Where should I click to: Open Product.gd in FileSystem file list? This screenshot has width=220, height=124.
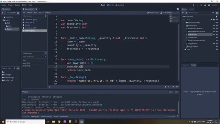[8, 80]
